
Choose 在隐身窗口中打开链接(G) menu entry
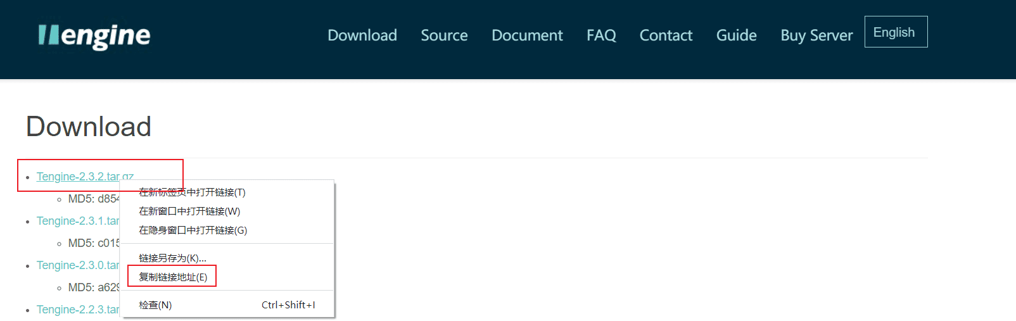pos(228,230)
